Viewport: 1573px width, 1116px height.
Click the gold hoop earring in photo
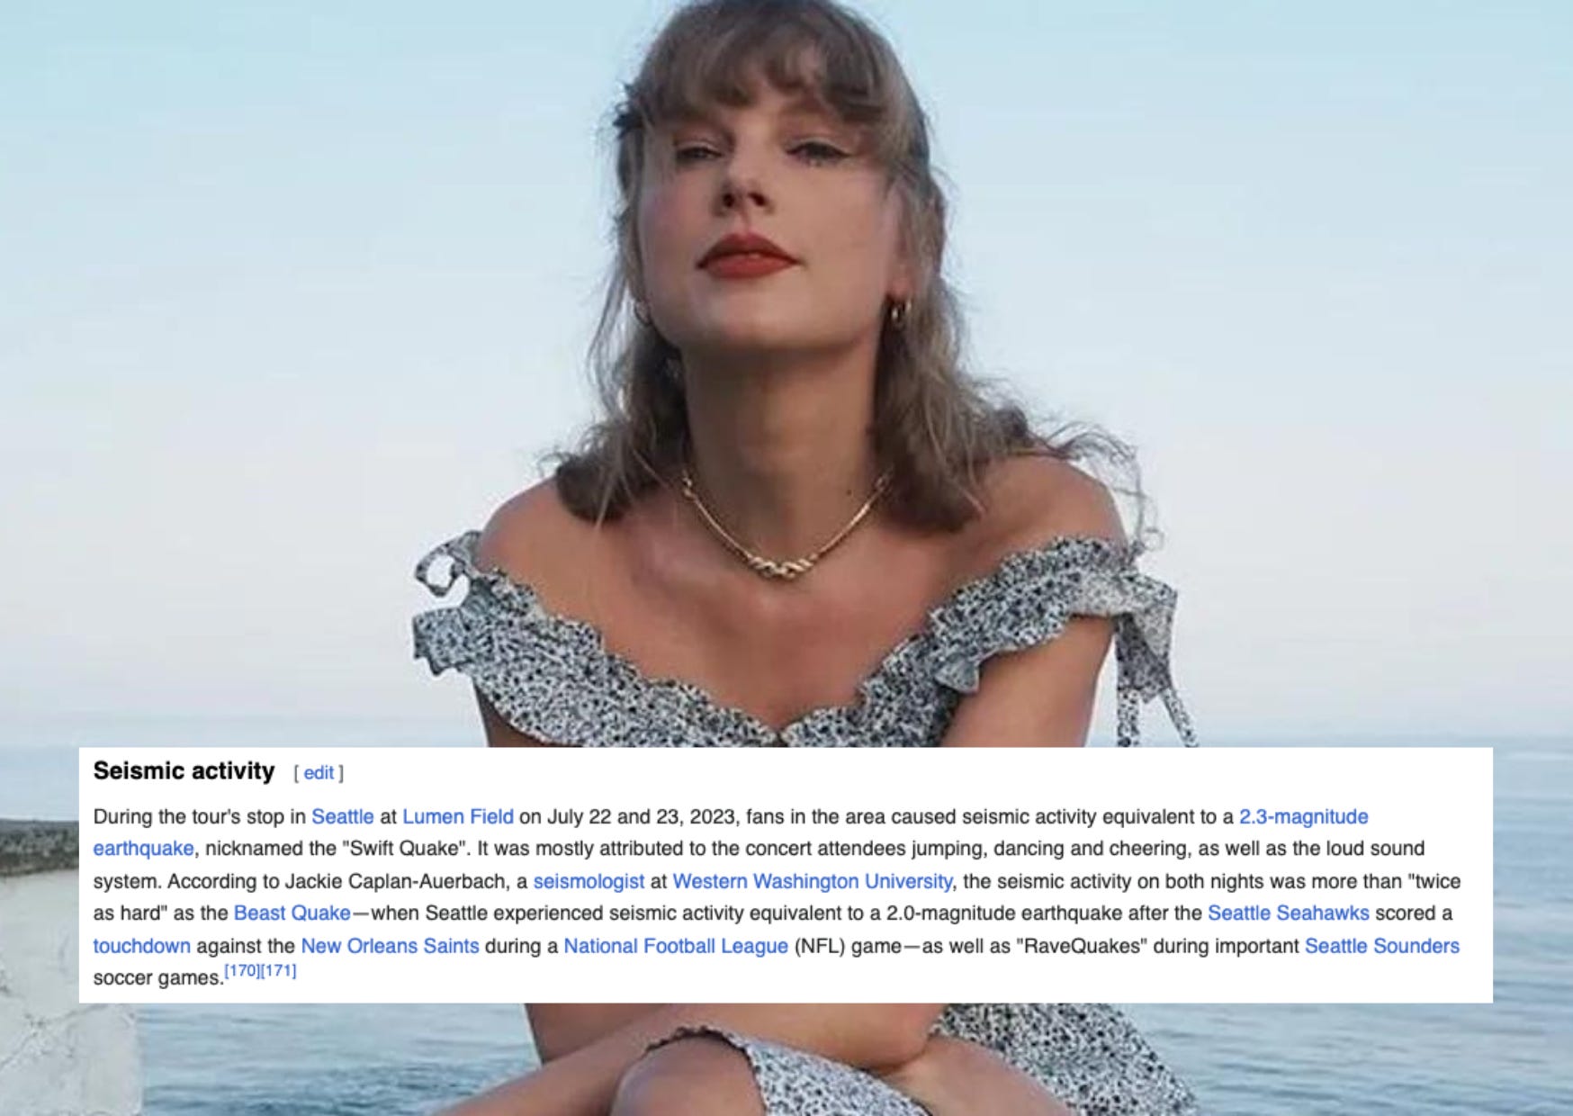[x=900, y=314]
